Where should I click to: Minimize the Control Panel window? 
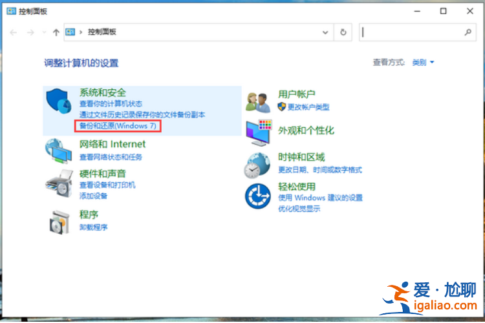point(417,12)
